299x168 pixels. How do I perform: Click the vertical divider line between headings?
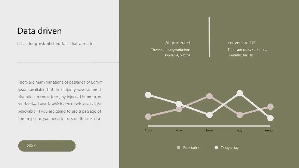209,37
